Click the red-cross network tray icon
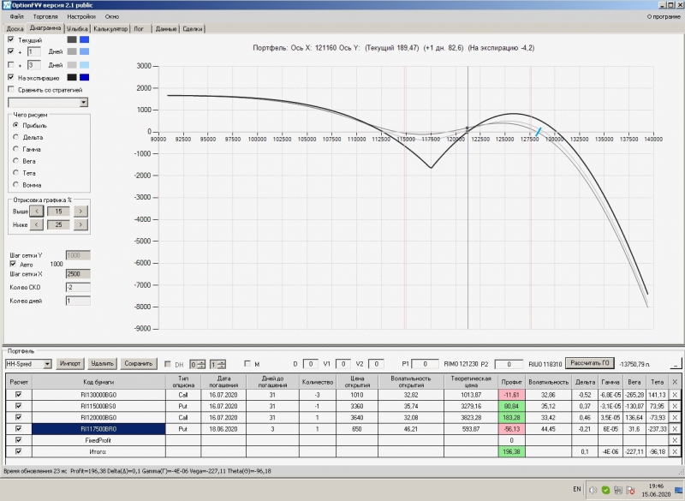This screenshot has height=501, width=685. pyautogui.click(x=630, y=490)
